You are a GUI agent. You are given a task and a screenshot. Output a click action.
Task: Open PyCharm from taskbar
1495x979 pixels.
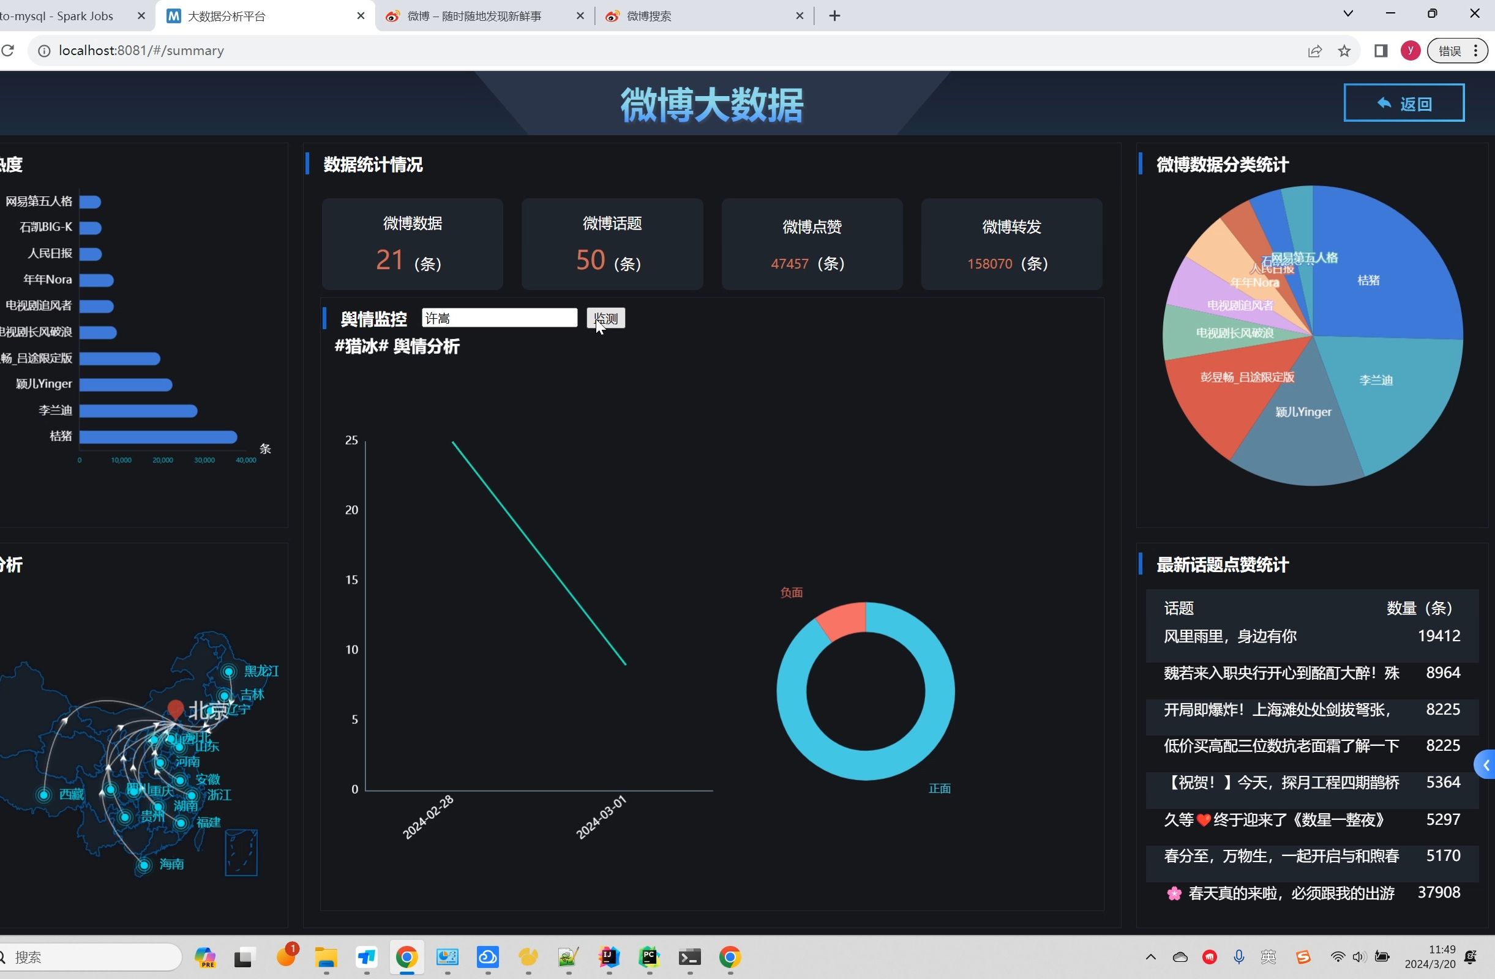(649, 957)
